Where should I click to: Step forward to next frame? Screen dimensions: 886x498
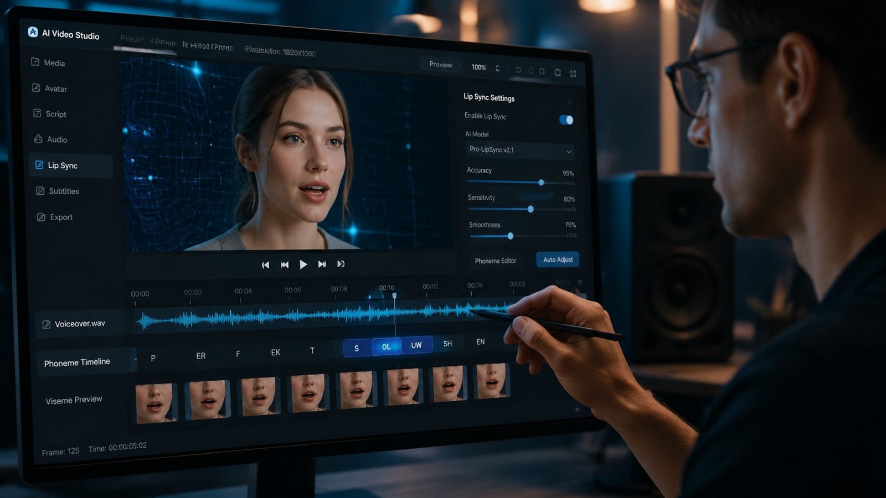click(322, 264)
